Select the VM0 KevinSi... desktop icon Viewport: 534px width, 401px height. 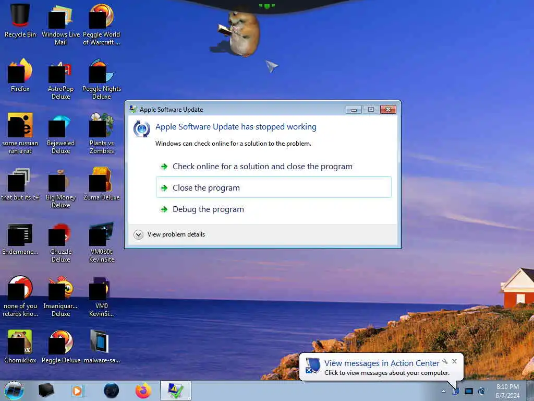point(102,296)
